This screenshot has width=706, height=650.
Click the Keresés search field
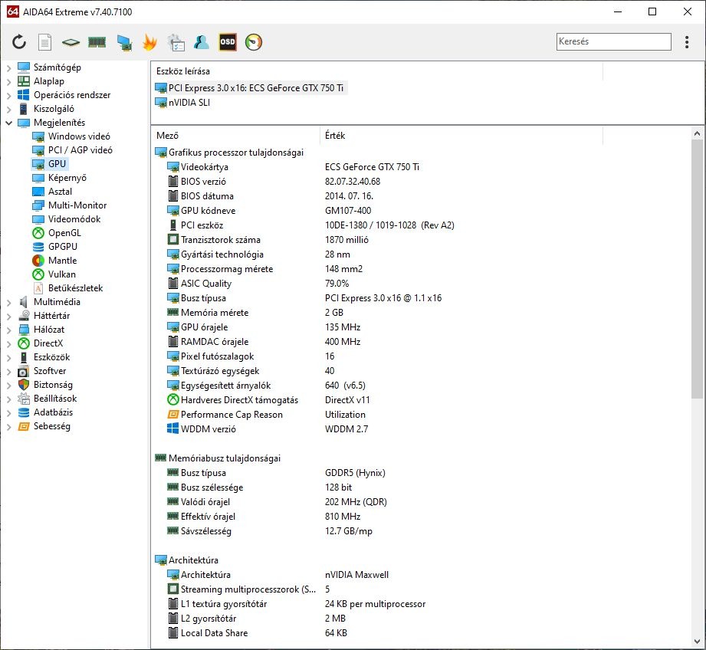pyautogui.click(x=613, y=41)
